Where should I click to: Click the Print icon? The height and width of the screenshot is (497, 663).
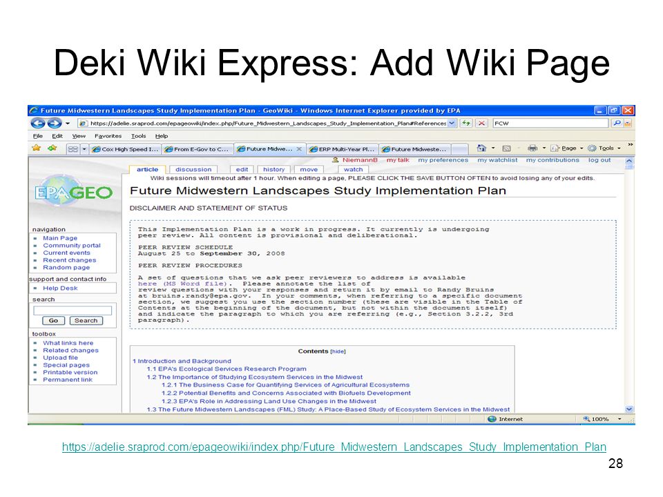pos(532,148)
